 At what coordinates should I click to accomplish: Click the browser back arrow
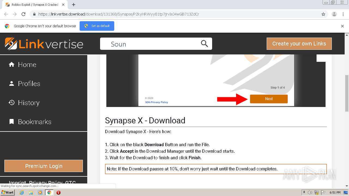click(x=6, y=14)
